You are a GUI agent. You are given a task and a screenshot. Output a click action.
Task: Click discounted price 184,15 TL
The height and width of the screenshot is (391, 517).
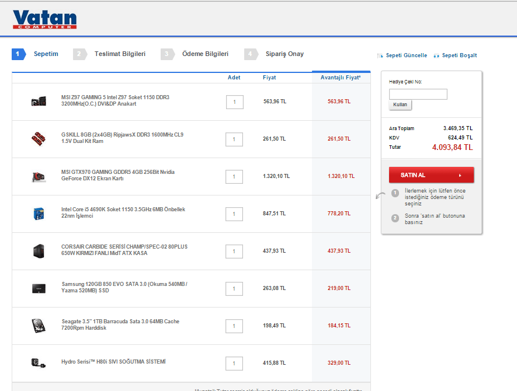click(x=339, y=326)
